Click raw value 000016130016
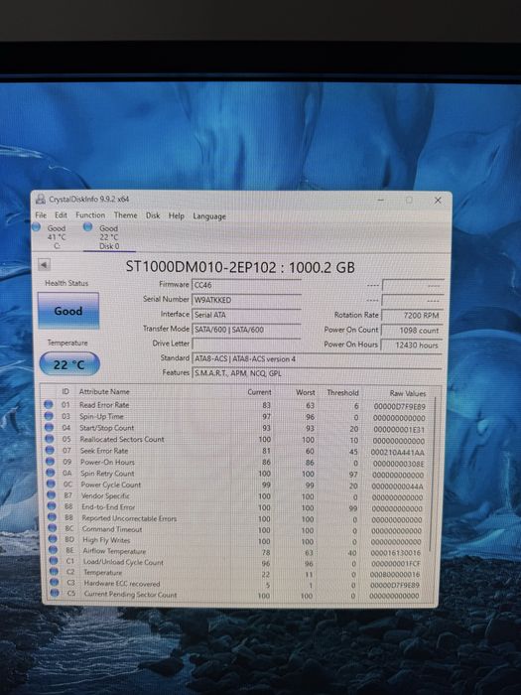 (x=396, y=553)
